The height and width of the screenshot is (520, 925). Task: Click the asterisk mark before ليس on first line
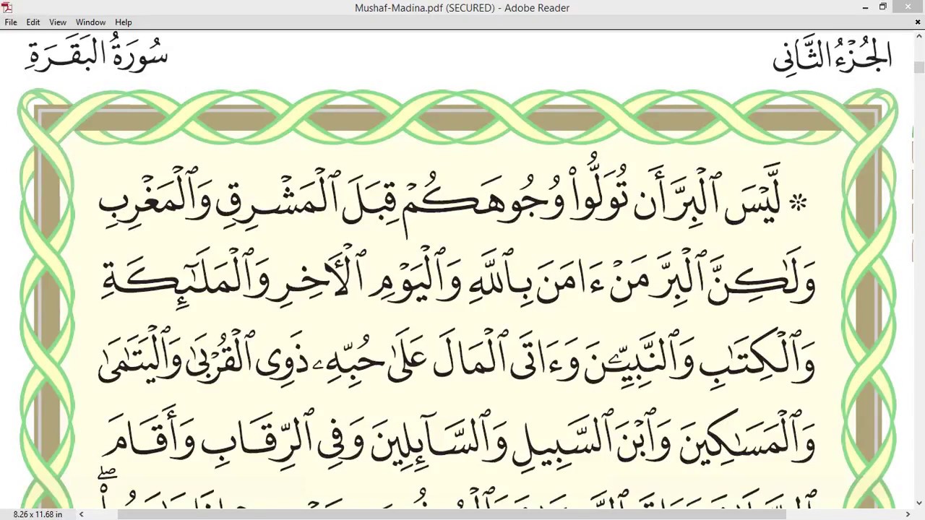[x=798, y=203]
